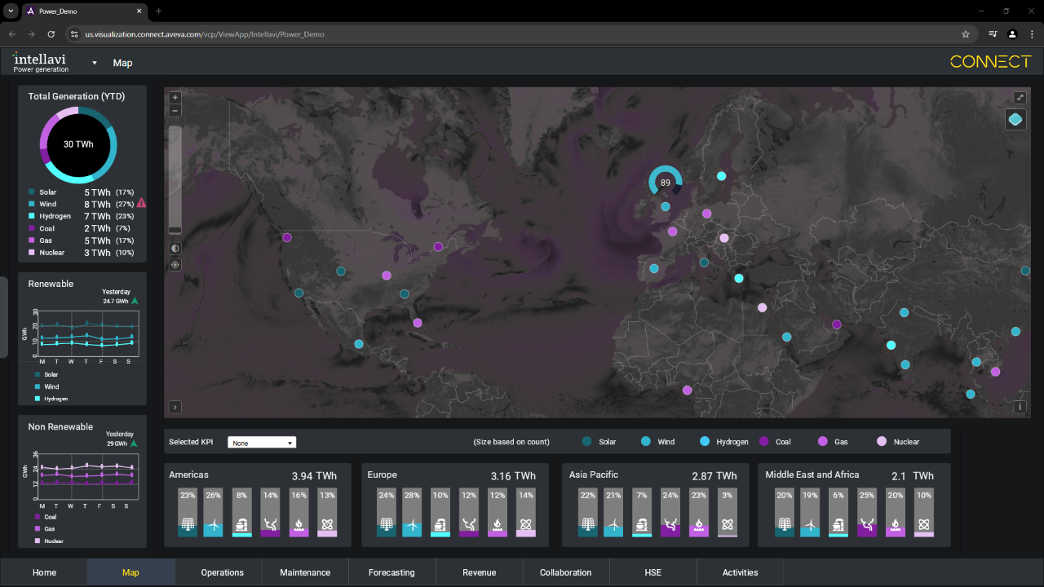
Task: Click the Americas coal icon
Action: (270, 524)
